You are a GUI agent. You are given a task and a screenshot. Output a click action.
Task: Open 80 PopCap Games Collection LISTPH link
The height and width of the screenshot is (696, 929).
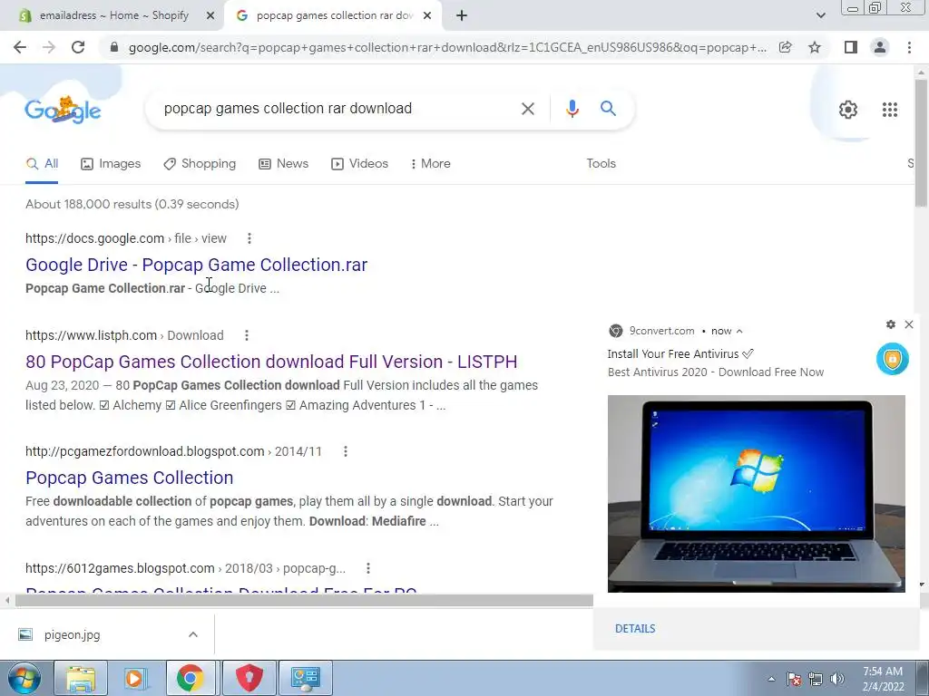[271, 362]
